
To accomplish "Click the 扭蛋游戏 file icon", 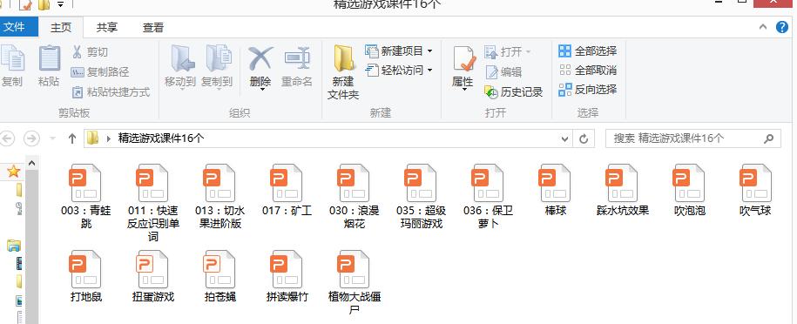I will coord(152,270).
